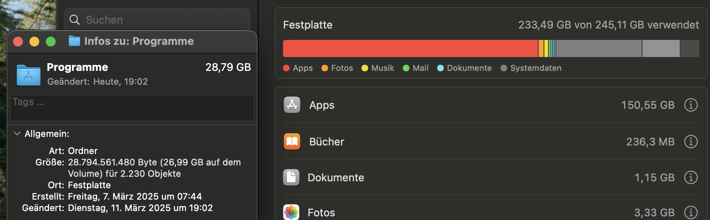Minimize the Programme info window
The width and height of the screenshot is (710, 220).
coord(34,42)
